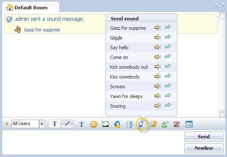The image size is (227, 157).
Task: Click the Come on sound label
Action: coord(119,57)
